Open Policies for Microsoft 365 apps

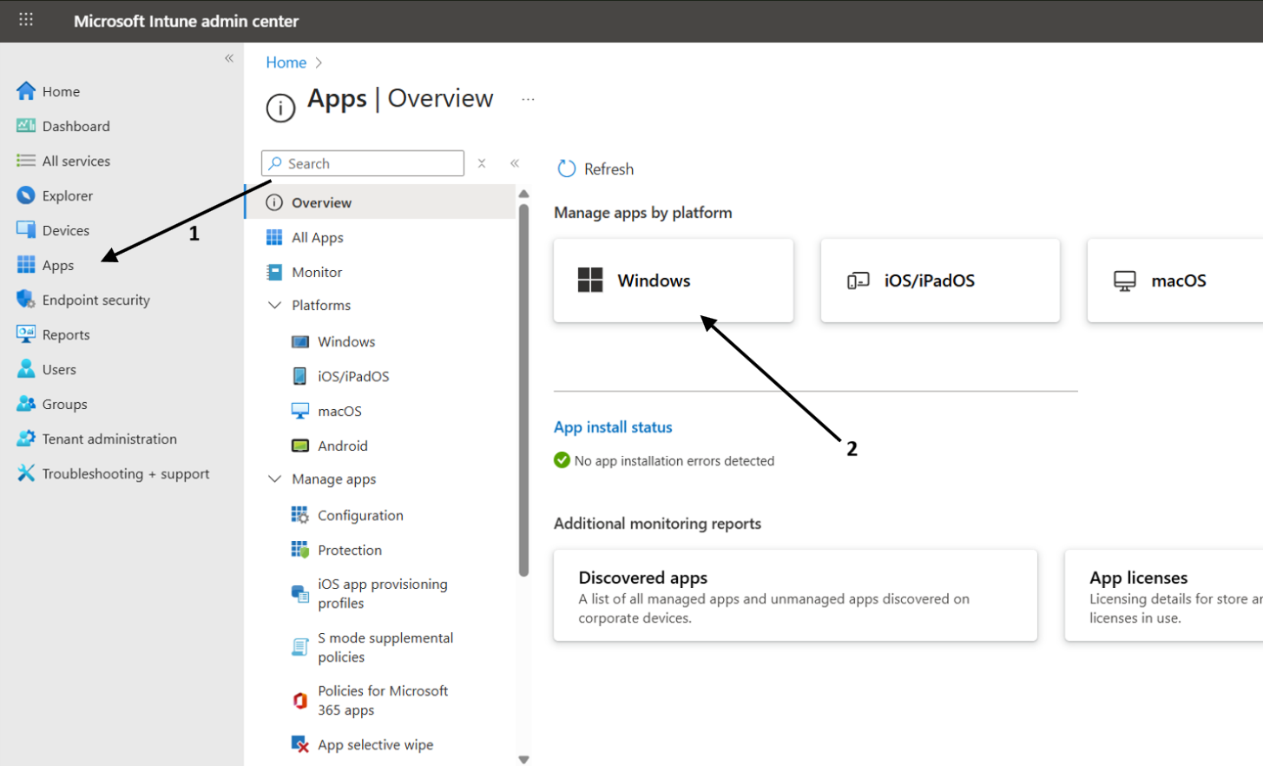[382, 700]
